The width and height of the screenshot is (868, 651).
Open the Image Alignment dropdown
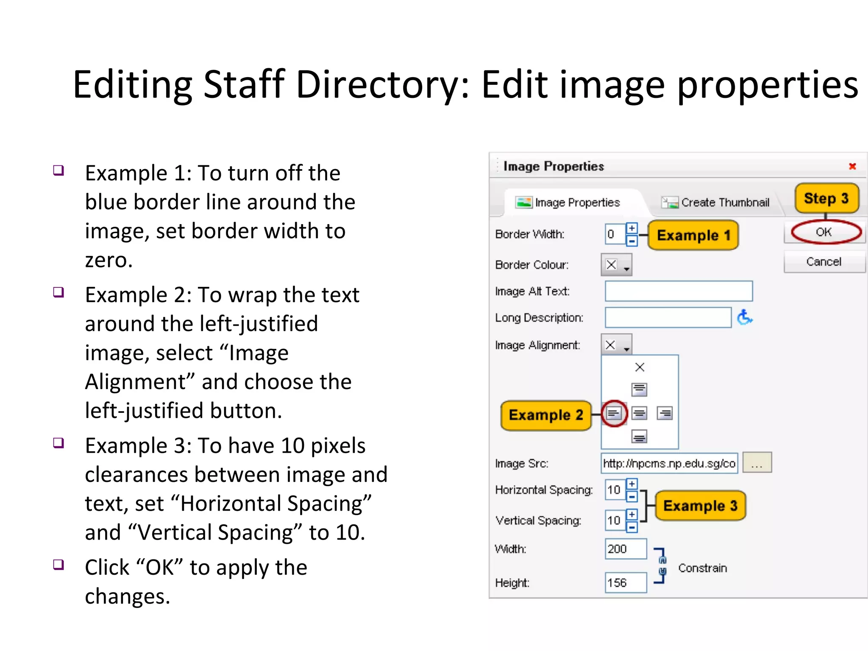click(x=617, y=345)
